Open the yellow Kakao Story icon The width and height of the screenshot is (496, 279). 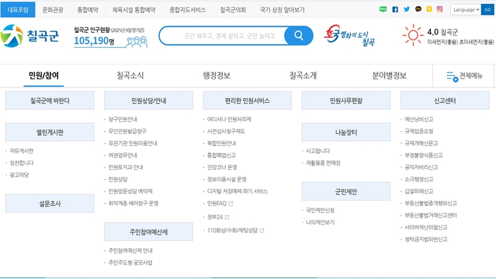click(x=429, y=9)
